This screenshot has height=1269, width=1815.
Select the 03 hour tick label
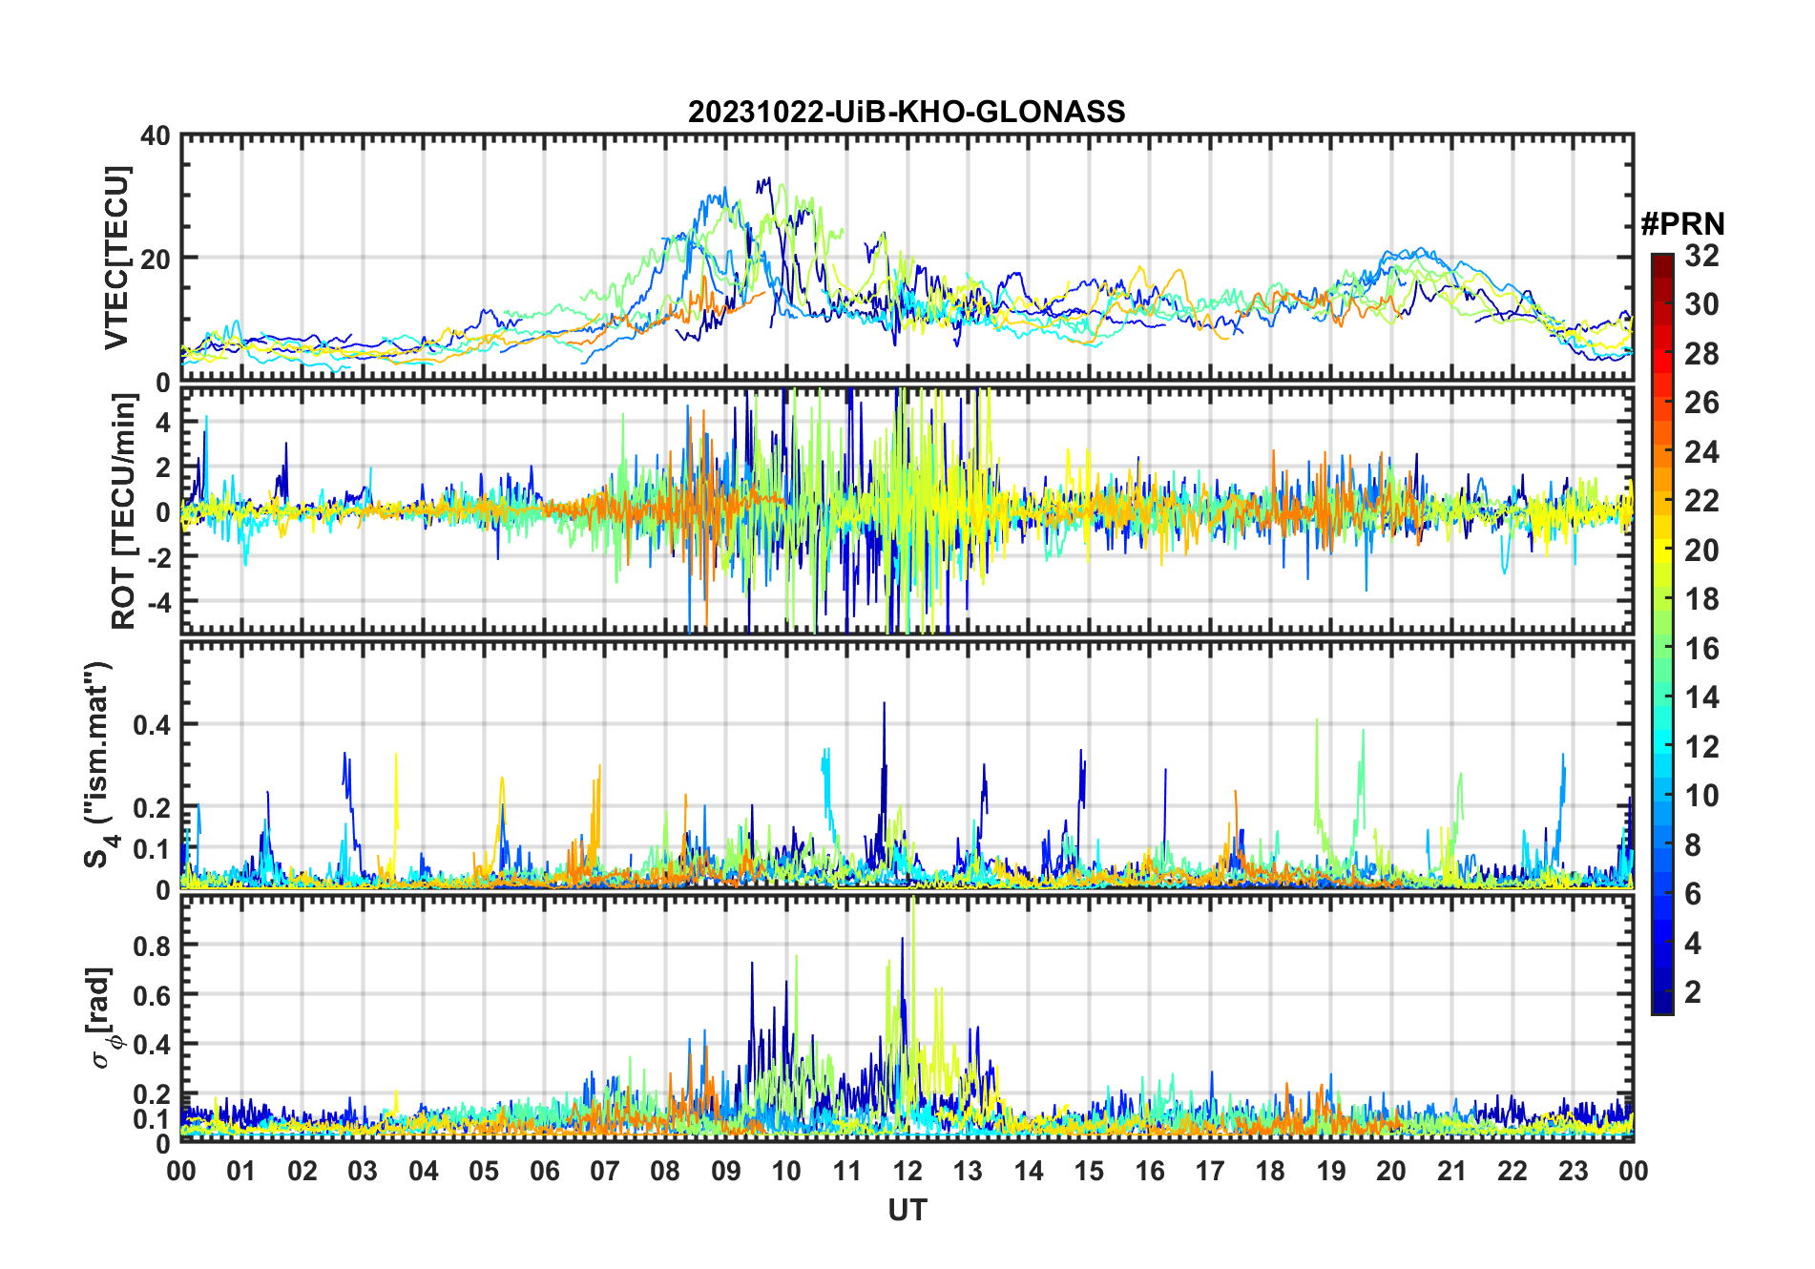pos(364,1171)
